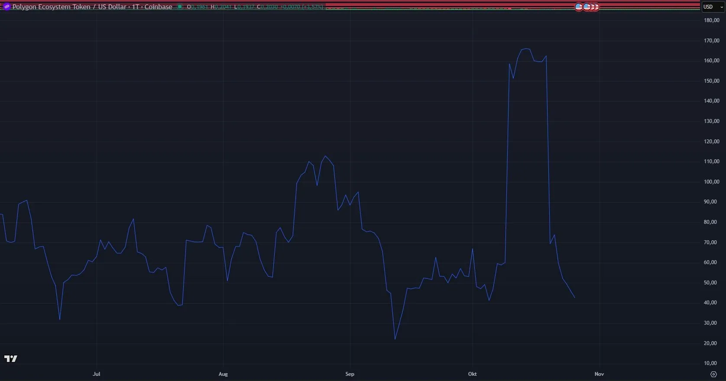This screenshot has height=381, width=726.
Task: Click the Jul label on time axis
Action: [x=97, y=374]
